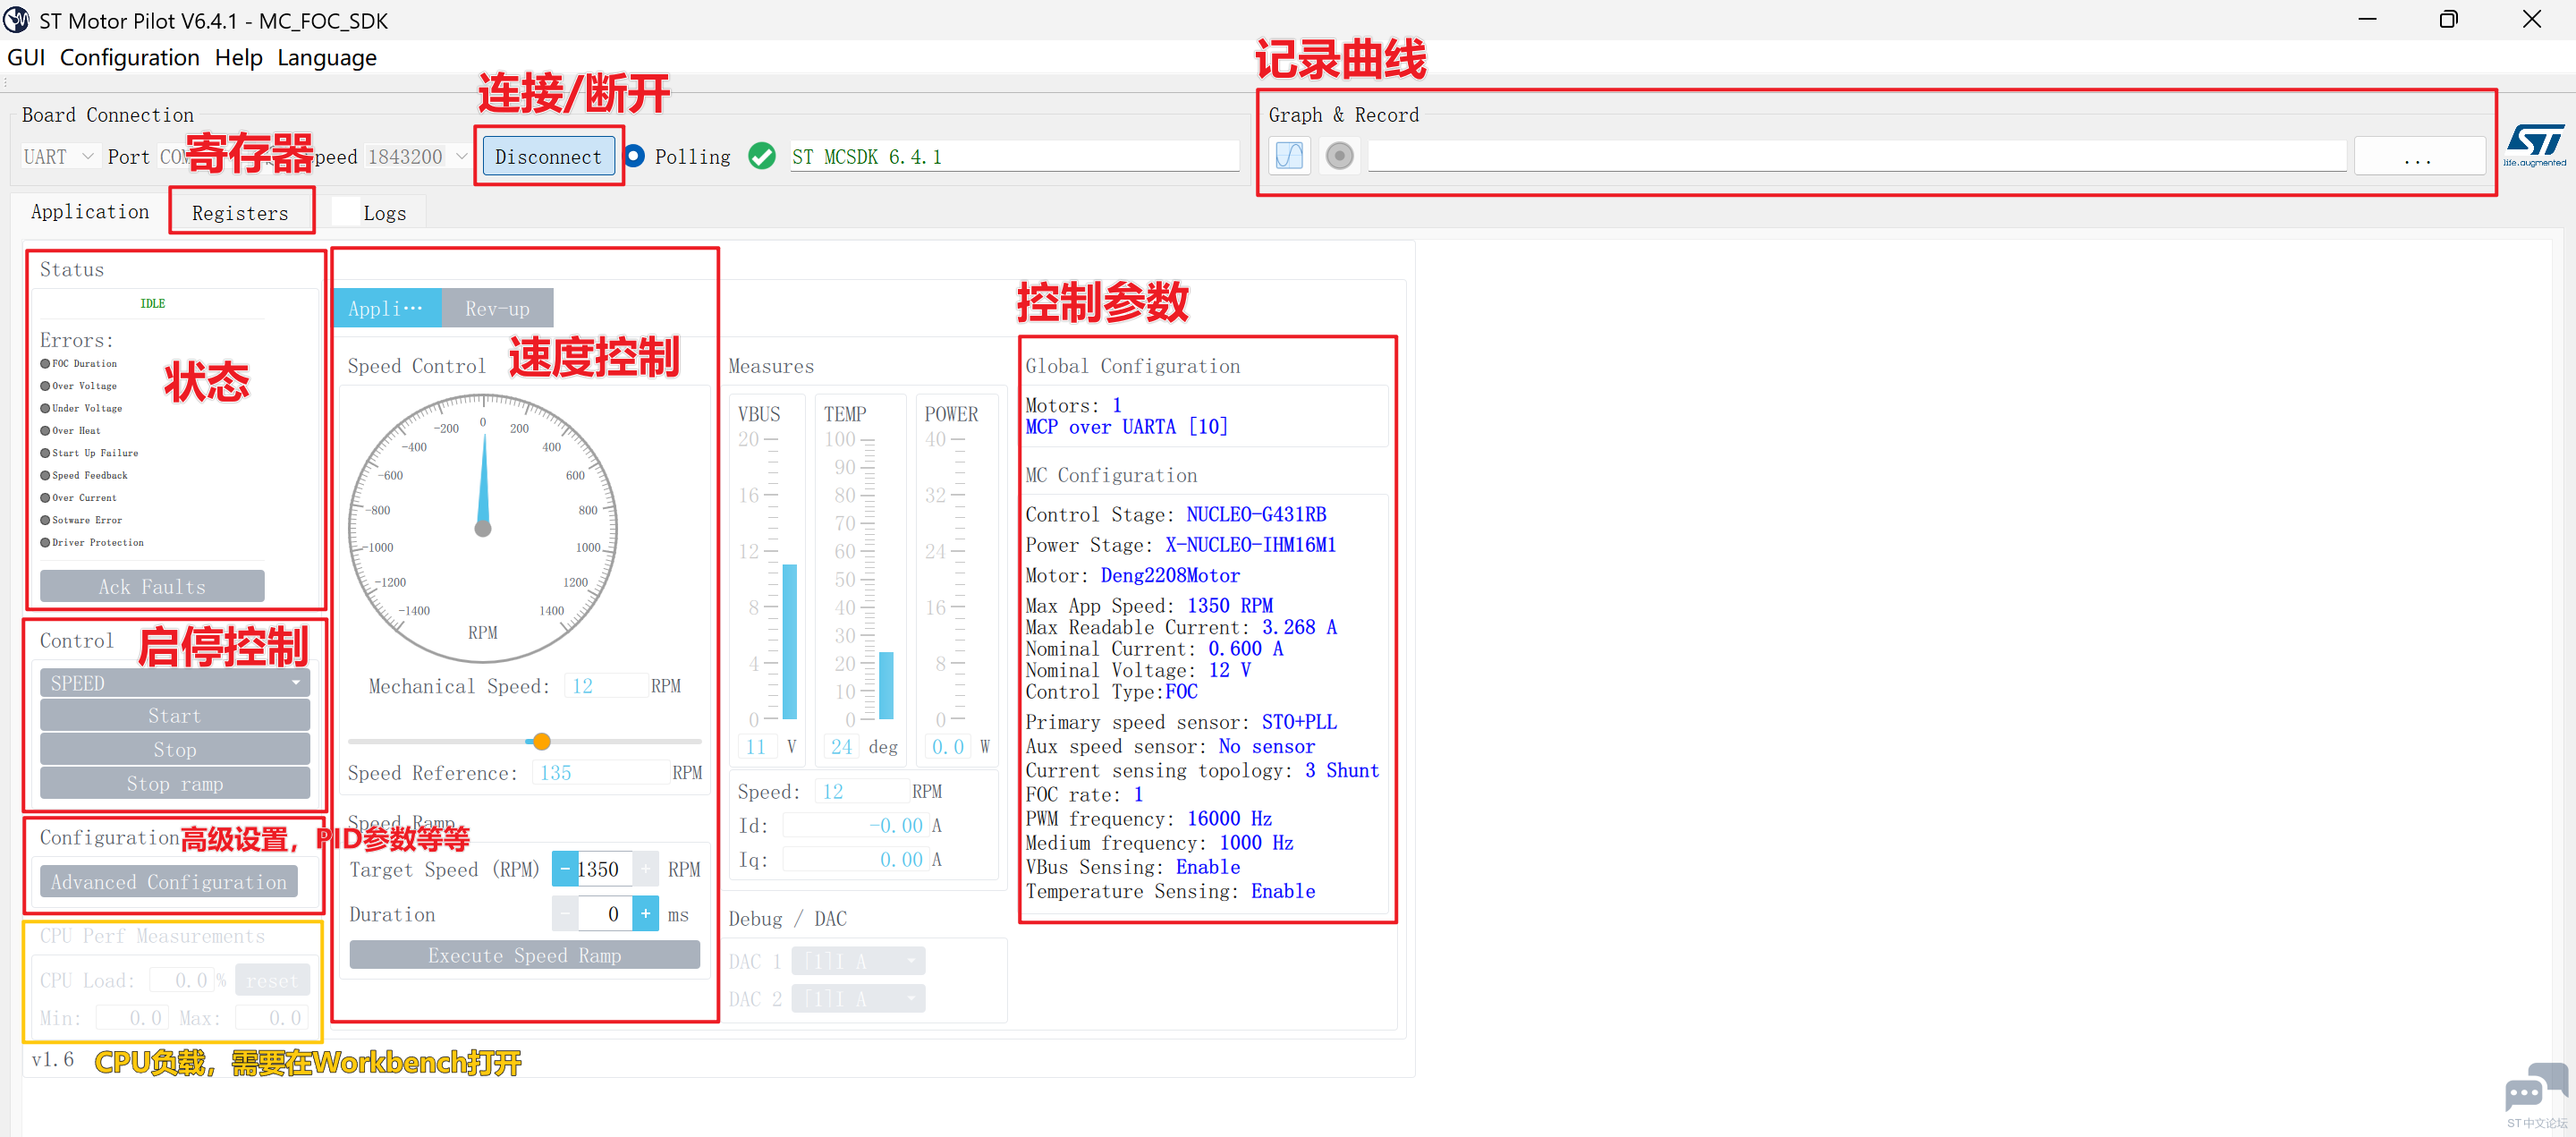Click the Start Up Failure error indicator
2576x1137 pixels.
pyautogui.click(x=45, y=453)
